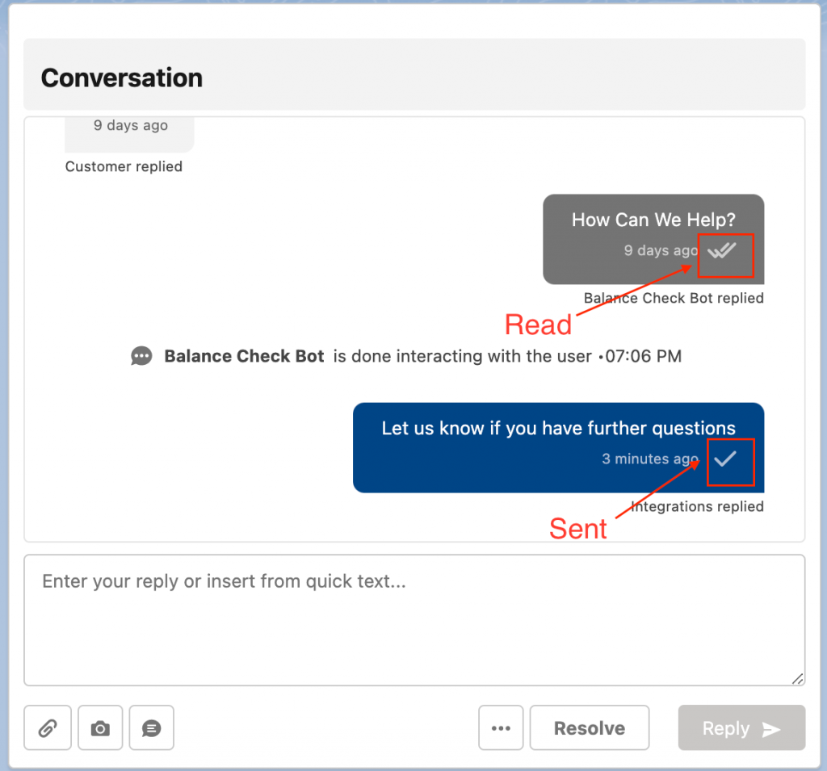Click the "Customer replied" label

(x=124, y=166)
